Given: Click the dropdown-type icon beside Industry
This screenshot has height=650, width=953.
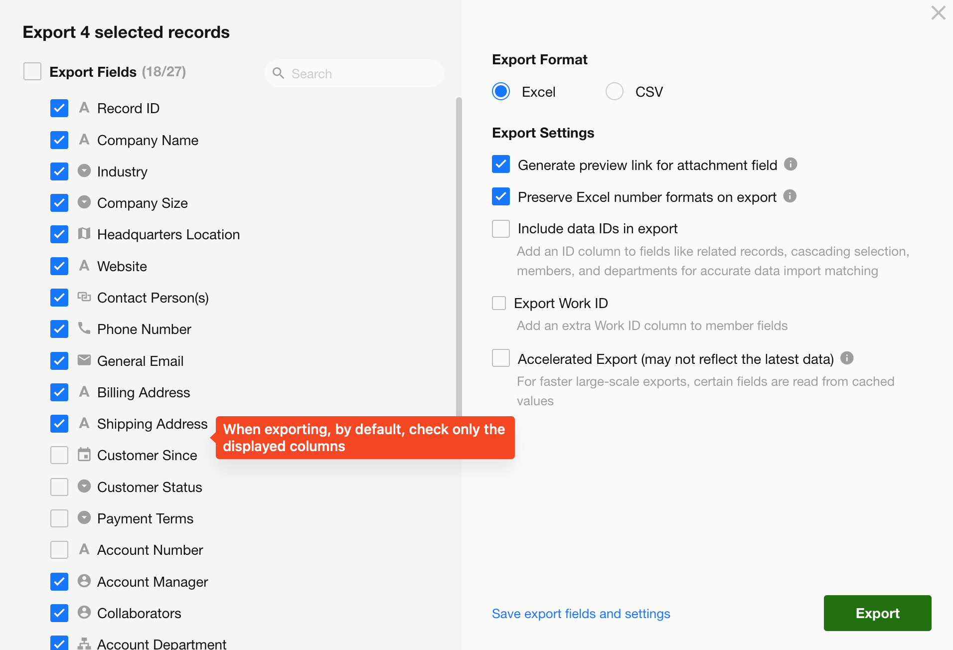Looking at the screenshot, I should (84, 170).
